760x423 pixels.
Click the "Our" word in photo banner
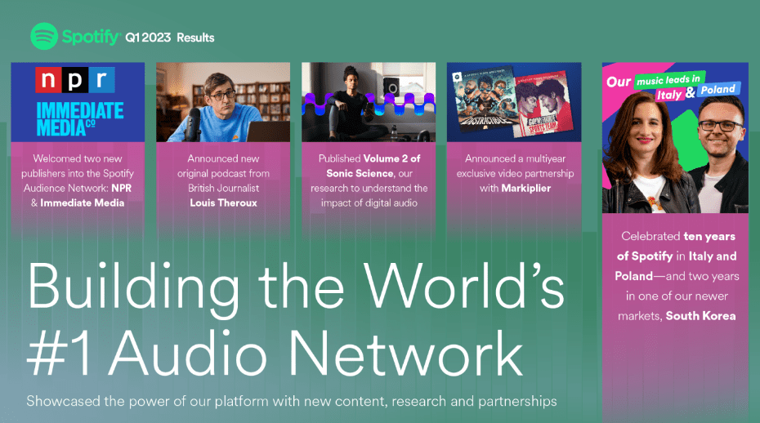619,82
